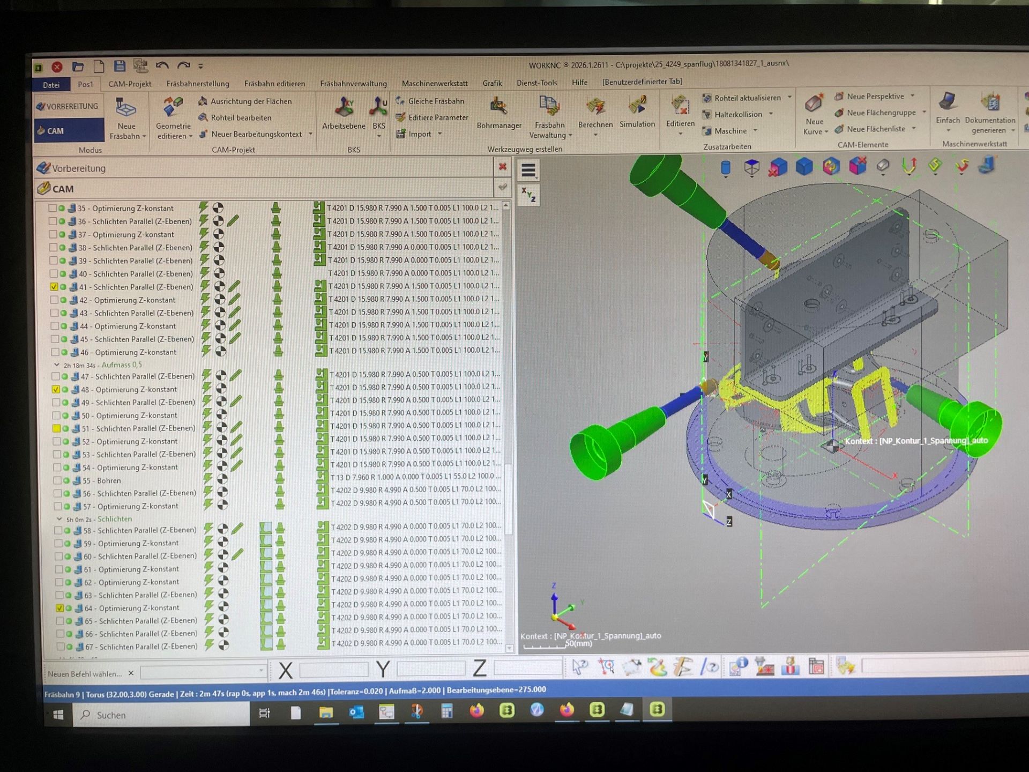Viewport: 1029px width, 772px height.
Task: Open the Import dropdown arrow
Action: [440, 134]
